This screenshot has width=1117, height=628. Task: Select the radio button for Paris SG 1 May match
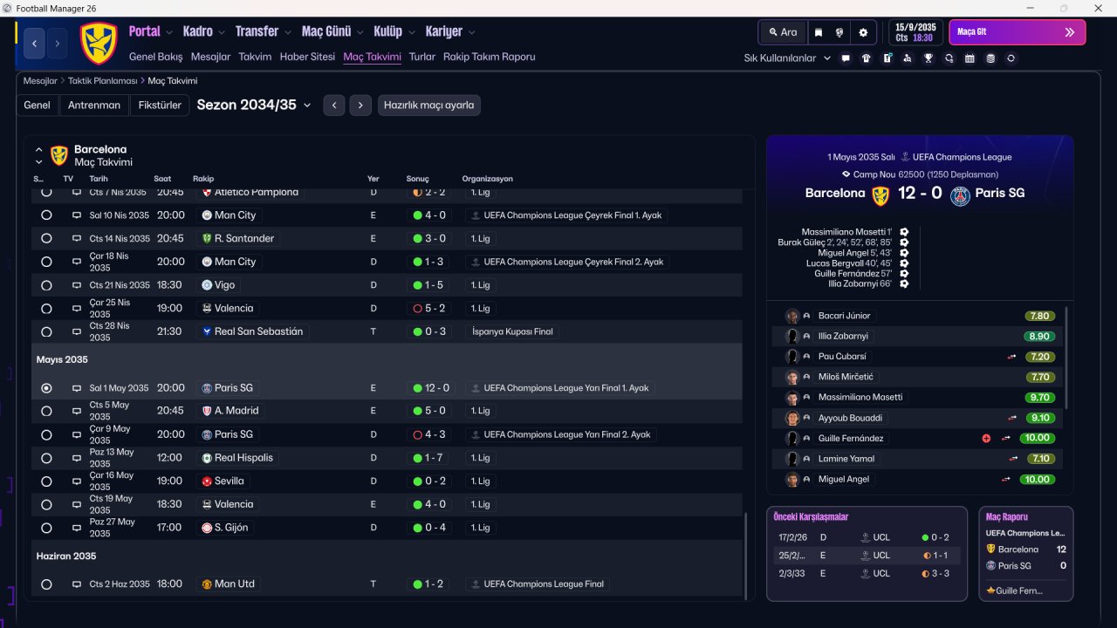pyautogui.click(x=46, y=388)
